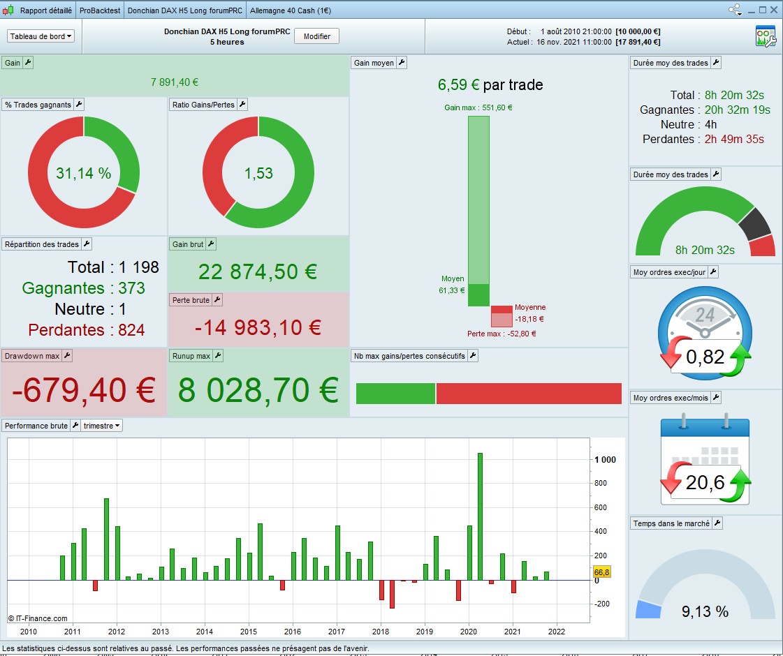Click the -14 983,10 € gross loss value

(258, 327)
